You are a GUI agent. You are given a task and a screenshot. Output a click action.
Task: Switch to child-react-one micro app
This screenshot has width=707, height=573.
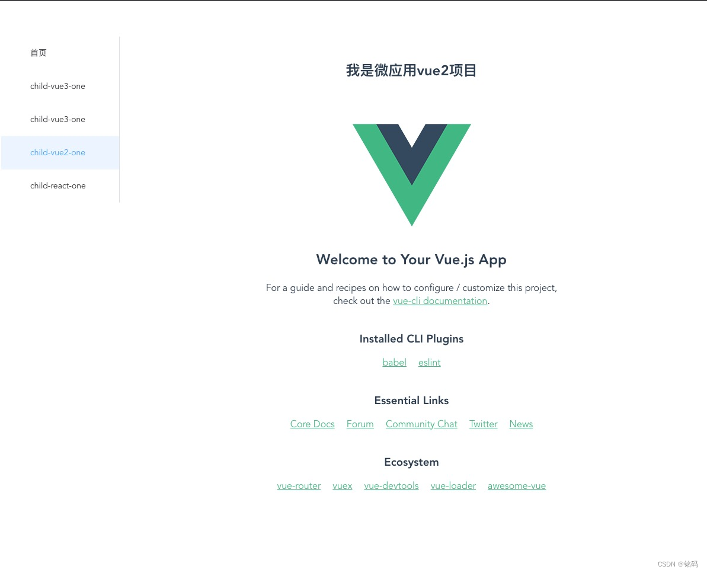click(60, 185)
